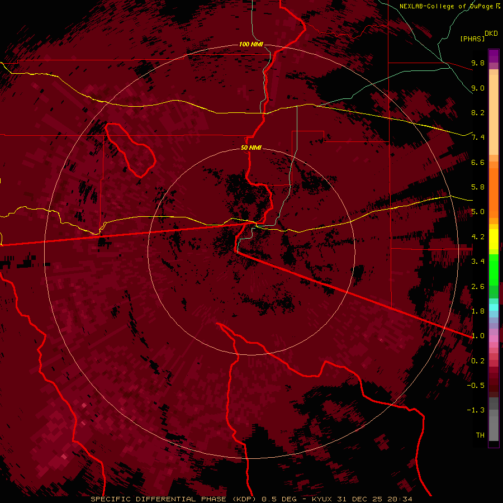Click the NEXLAB-College of DuPage label
503x503 pixels.
click(x=447, y=6)
